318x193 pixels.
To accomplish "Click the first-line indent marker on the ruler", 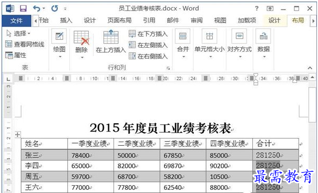I will pos(256,75).
